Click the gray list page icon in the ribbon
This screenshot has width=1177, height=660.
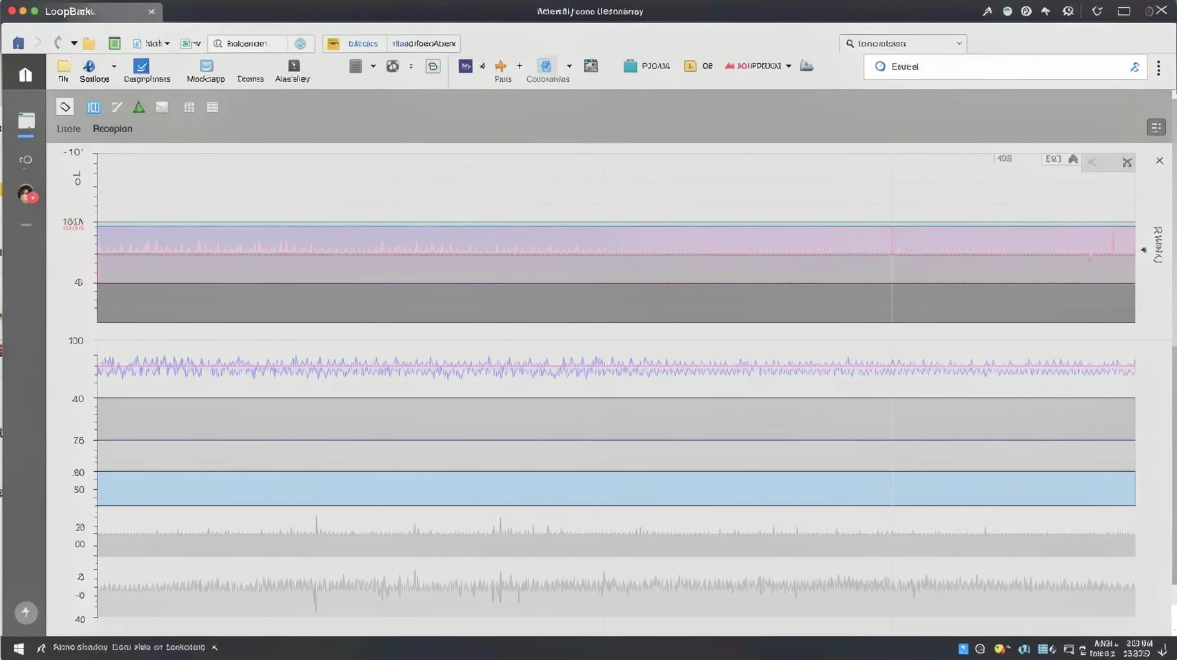tap(356, 66)
